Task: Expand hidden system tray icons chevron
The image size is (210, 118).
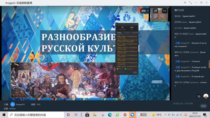Action: pos(165,115)
